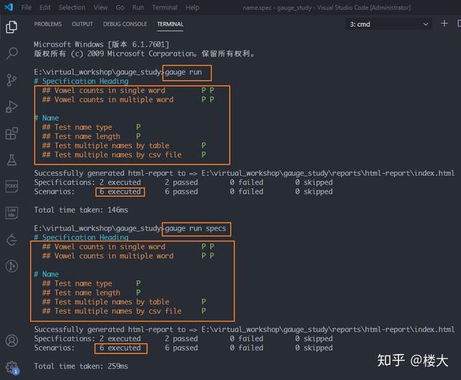Open second html-report index.html path link
Screen dimensions: 461x380
pyautogui.click(x=328, y=330)
